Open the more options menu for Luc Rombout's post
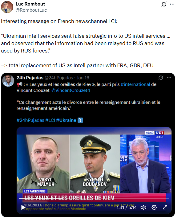This screenshot has height=221, width=177. click(x=172, y=4)
